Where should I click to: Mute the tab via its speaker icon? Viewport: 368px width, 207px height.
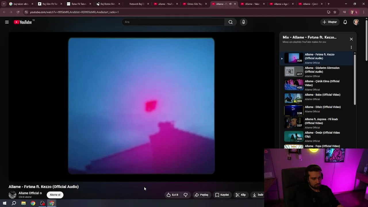[230, 4]
